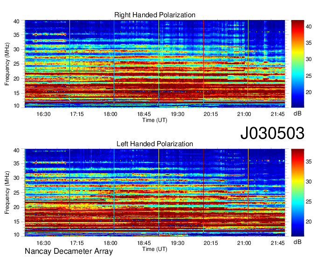Click the 25 dB tick on the Right Handed colorbar
The width and height of the screenshot is (317, 257).
click(309, 76)
